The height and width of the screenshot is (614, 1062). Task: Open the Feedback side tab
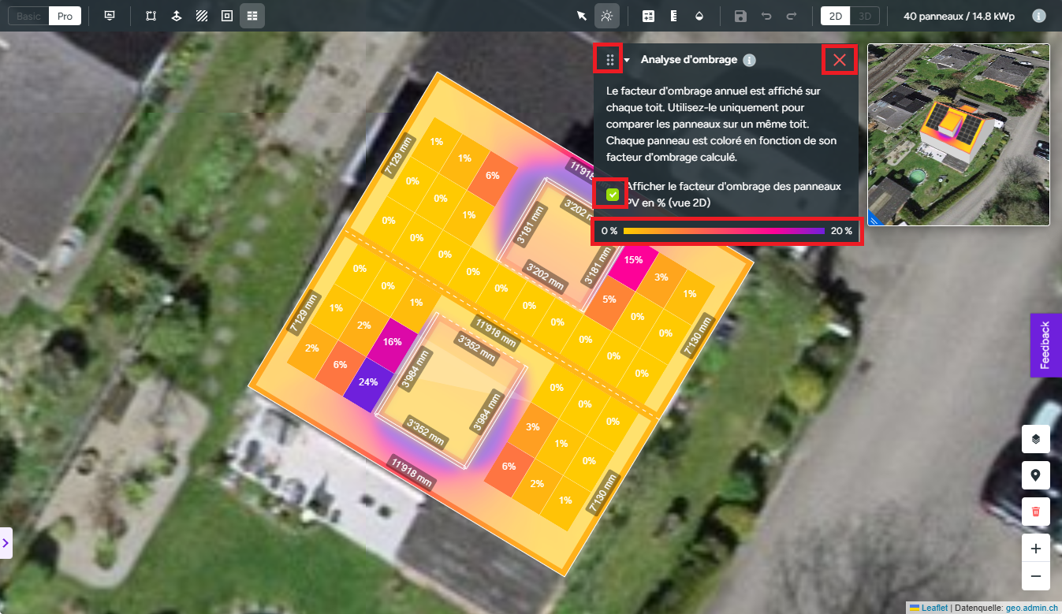click(1045, 345)
